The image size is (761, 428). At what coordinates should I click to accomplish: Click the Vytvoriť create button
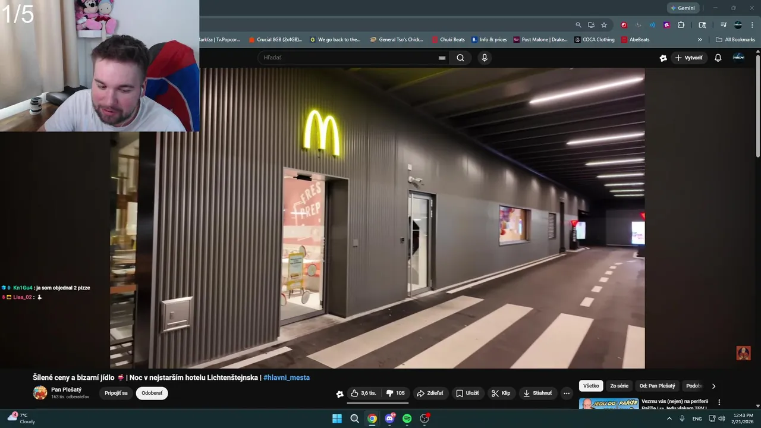click(x=688, y=58)
